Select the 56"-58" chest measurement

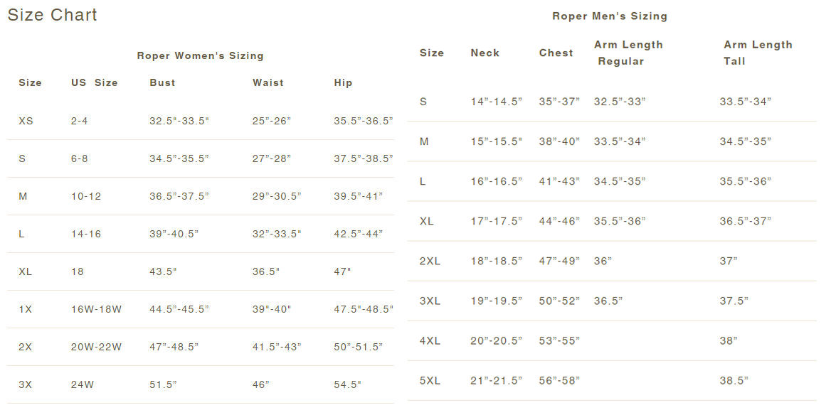[x=559, y=380]
